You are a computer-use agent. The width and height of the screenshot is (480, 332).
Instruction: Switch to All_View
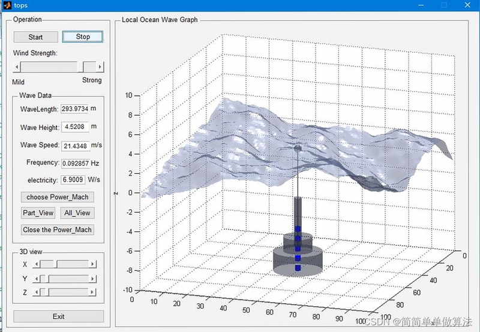pos(77,213)
